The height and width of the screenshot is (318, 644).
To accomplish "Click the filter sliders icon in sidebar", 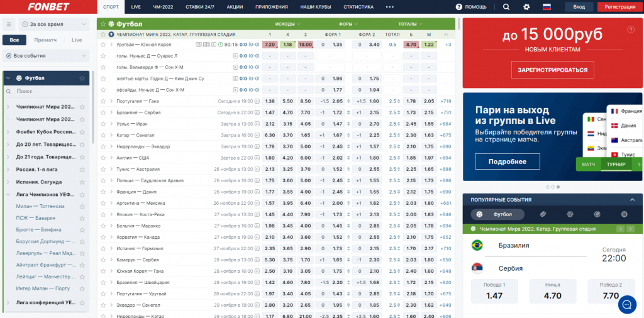I will (x=9, y=25).
